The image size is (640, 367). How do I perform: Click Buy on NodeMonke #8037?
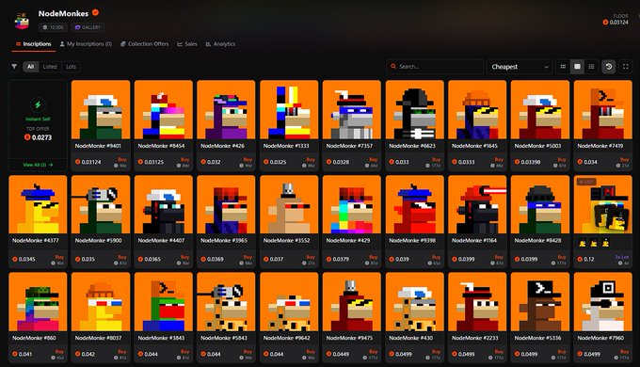(122, 352)
